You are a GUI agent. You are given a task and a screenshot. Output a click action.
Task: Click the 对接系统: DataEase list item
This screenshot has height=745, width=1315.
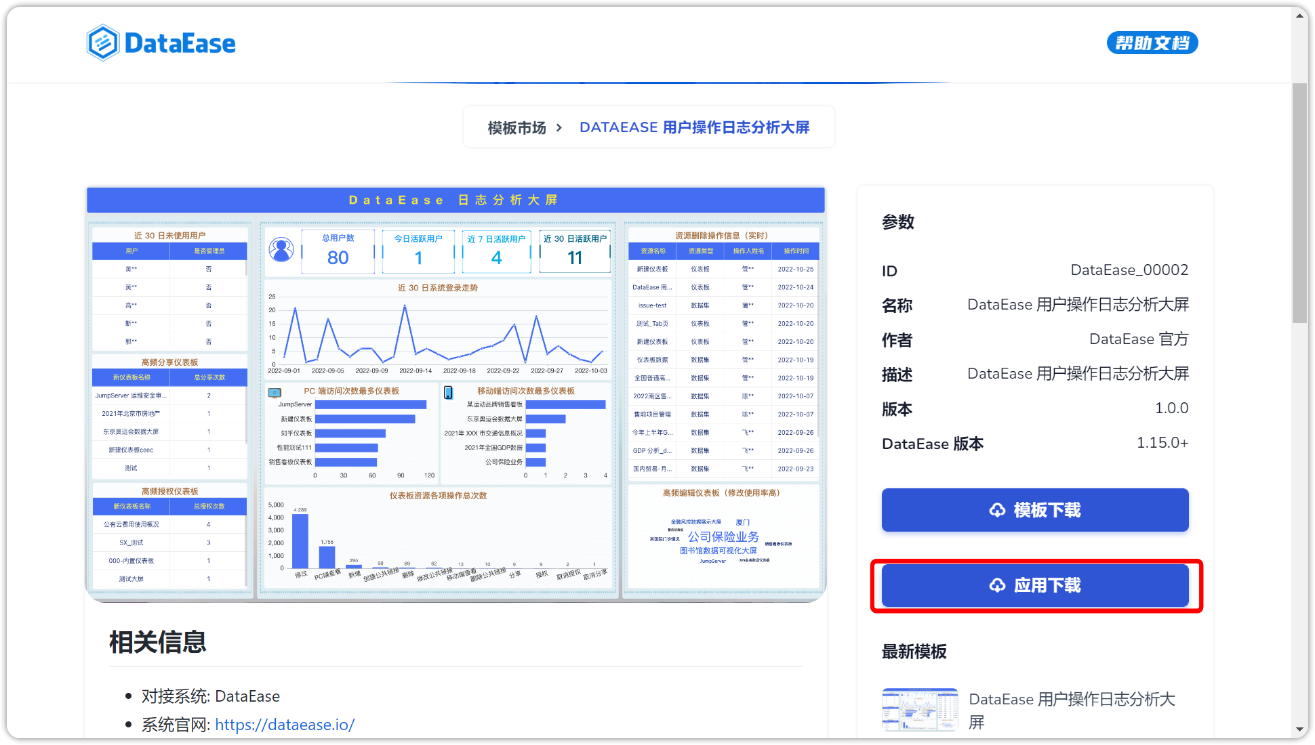pos(210,696)
